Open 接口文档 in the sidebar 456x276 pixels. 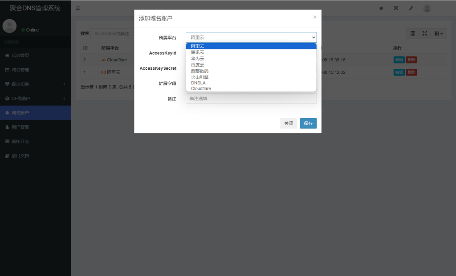point(36,156)
